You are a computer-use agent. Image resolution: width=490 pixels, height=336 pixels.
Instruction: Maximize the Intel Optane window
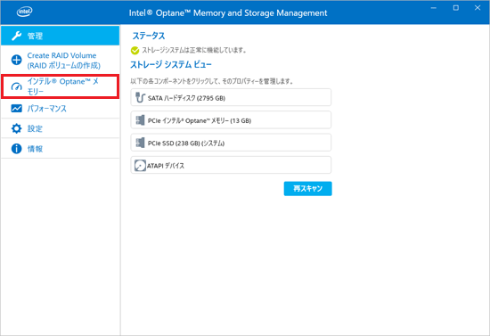[x=456, y=8]
